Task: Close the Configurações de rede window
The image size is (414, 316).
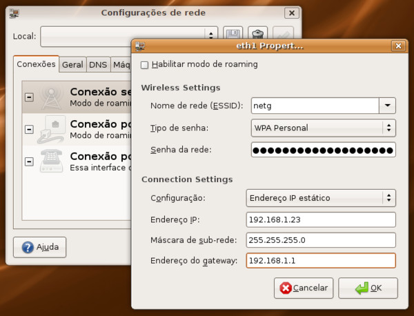Action: (291, 13)
